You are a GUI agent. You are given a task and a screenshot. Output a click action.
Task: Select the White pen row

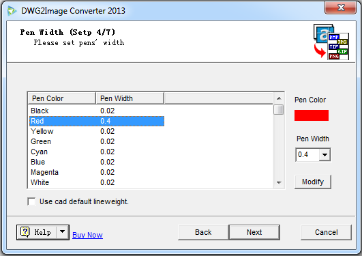click(x=97, y=182)
